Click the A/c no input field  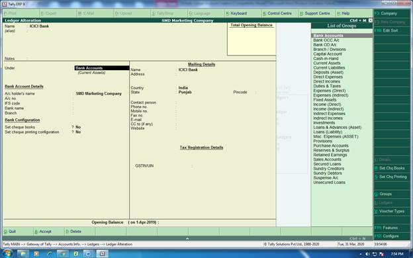100,99
